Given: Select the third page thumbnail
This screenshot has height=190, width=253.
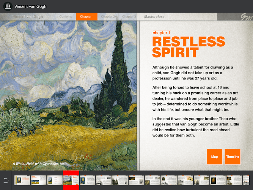Looking at the screenshot, I should click(55, 180).
